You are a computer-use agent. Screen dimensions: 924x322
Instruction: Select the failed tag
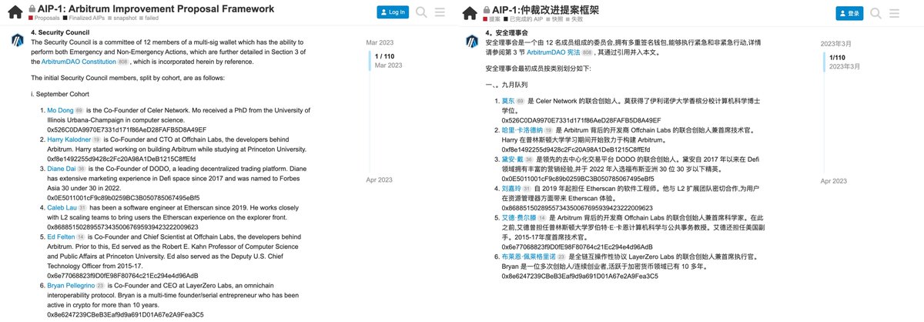[149, 17]
